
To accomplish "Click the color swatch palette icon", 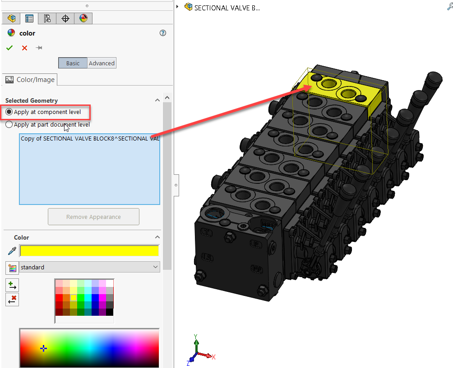I will (12, 268).
